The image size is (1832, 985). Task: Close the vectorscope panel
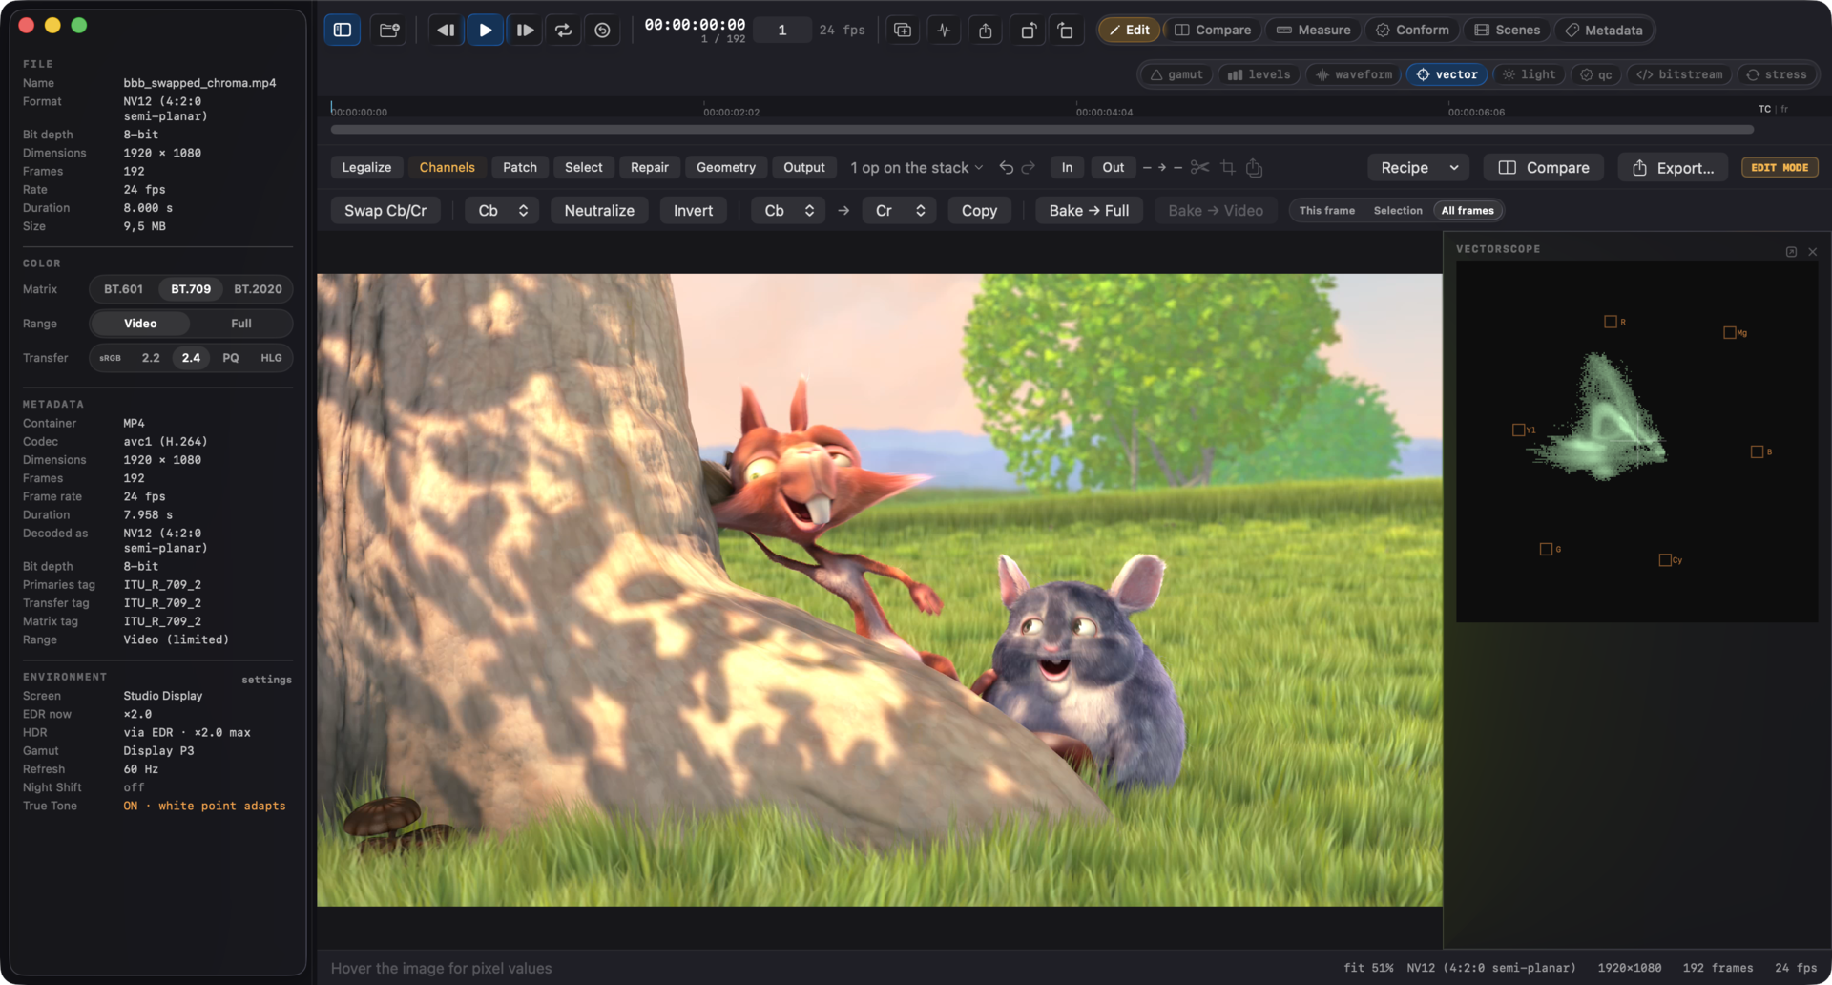pos(1813,252)
